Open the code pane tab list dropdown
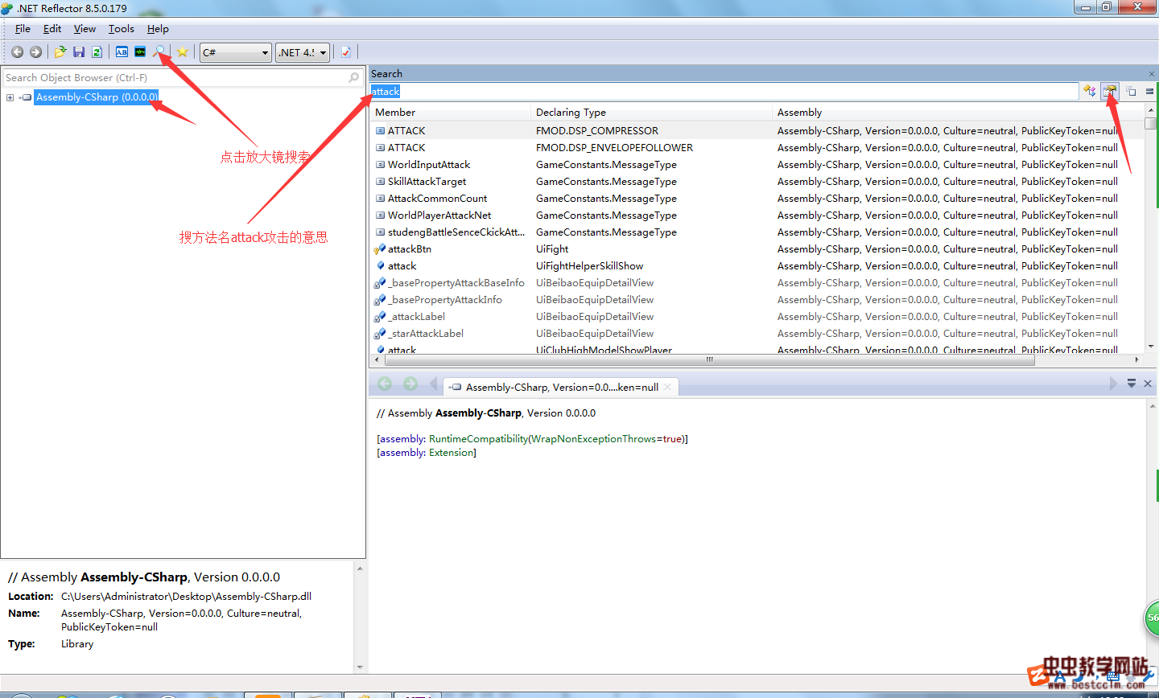 coord(1132,384)
